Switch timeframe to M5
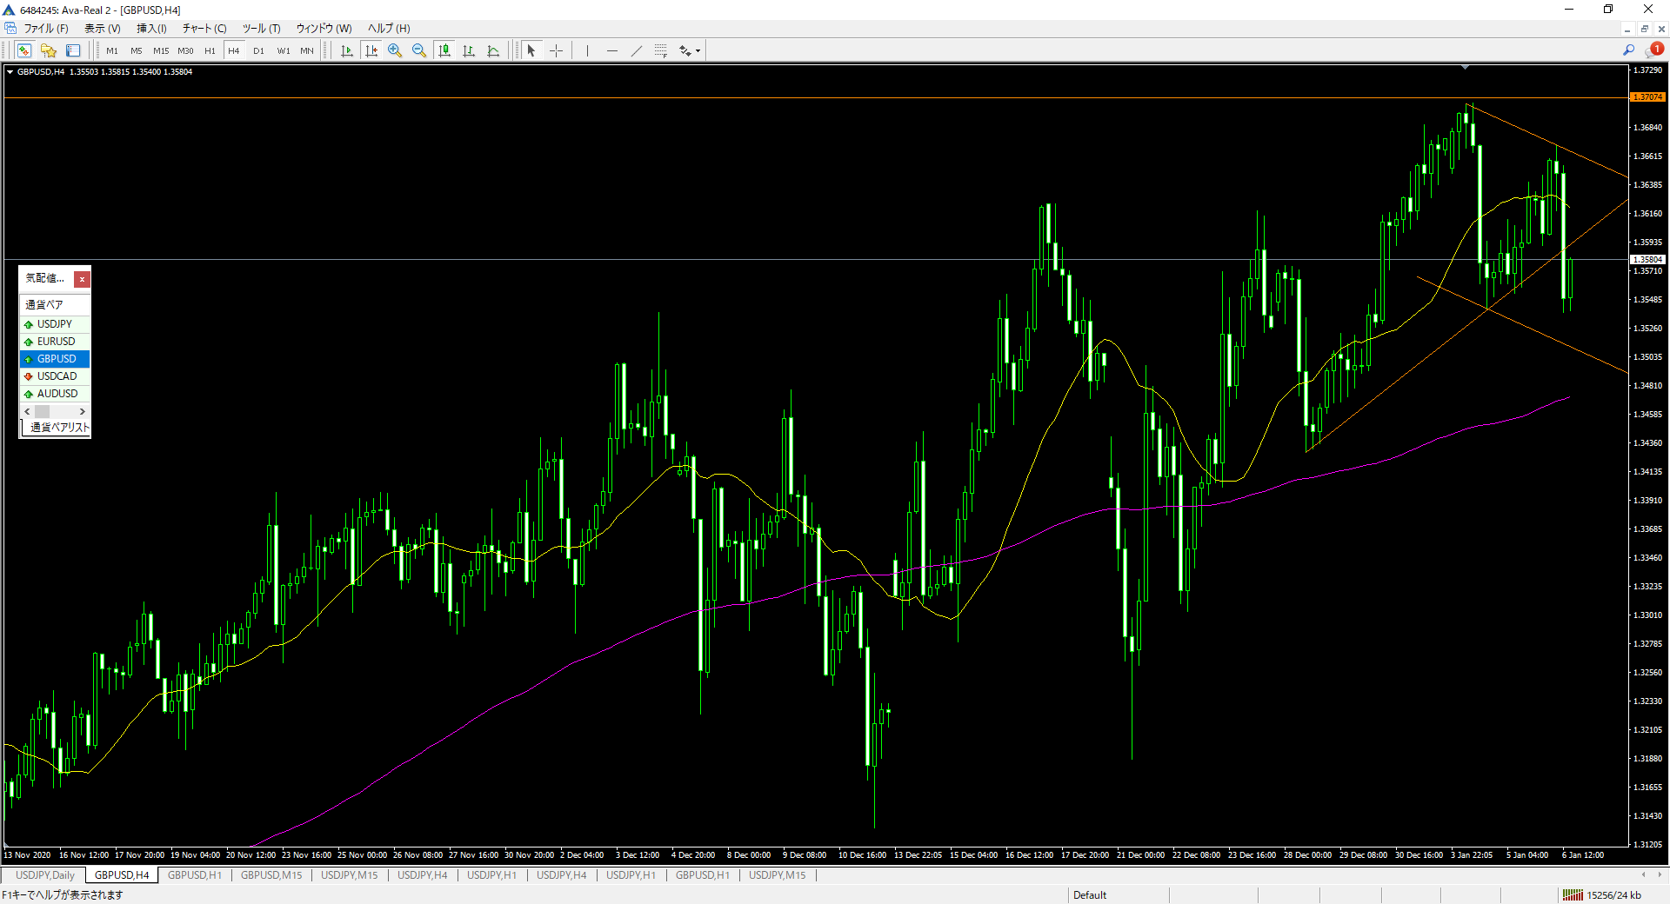The width and height of the screenshot is (1670, 904). 137,50
